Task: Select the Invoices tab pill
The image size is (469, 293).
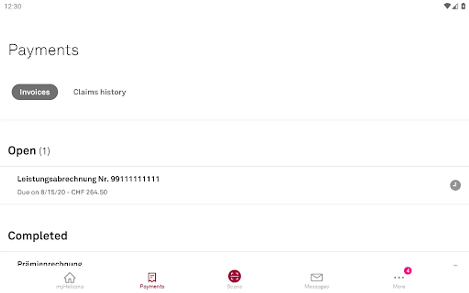Action: [35, 92]
